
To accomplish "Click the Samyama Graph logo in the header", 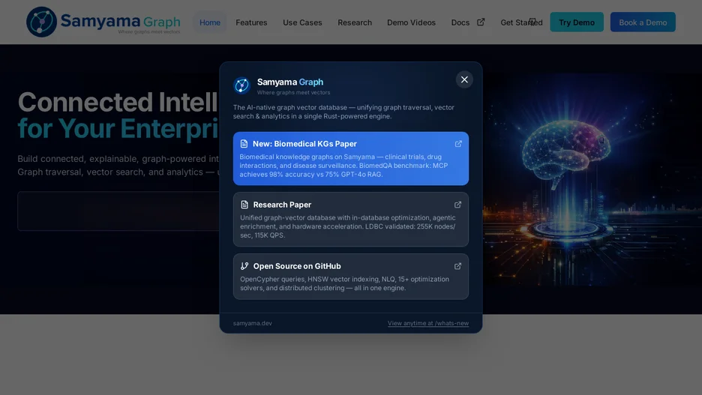I will (103, 22).
